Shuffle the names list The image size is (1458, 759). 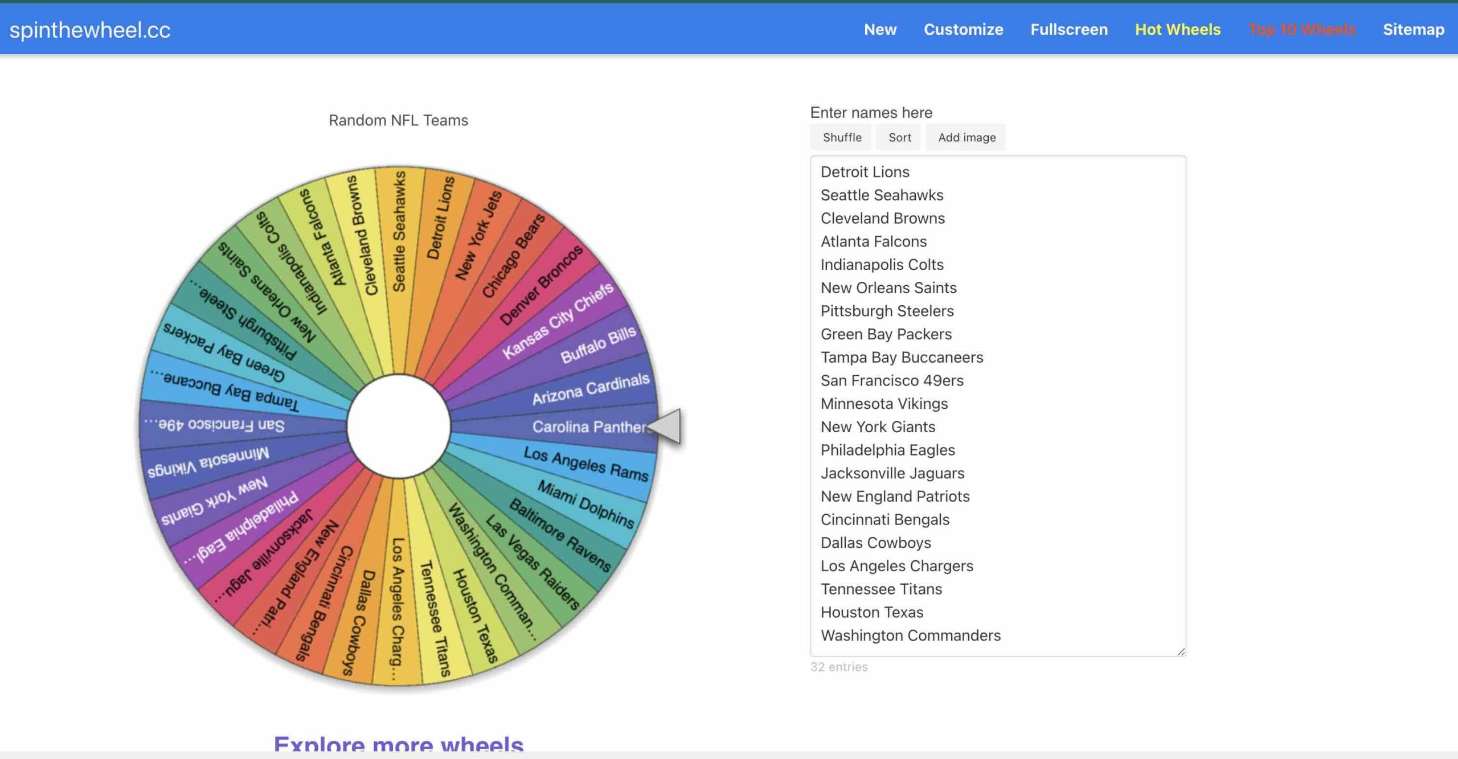click(842, 137)
